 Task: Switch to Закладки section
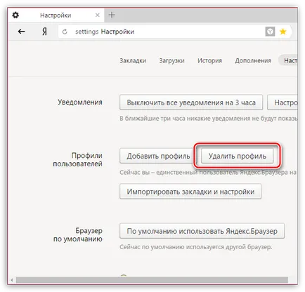[x=133, y=60]
